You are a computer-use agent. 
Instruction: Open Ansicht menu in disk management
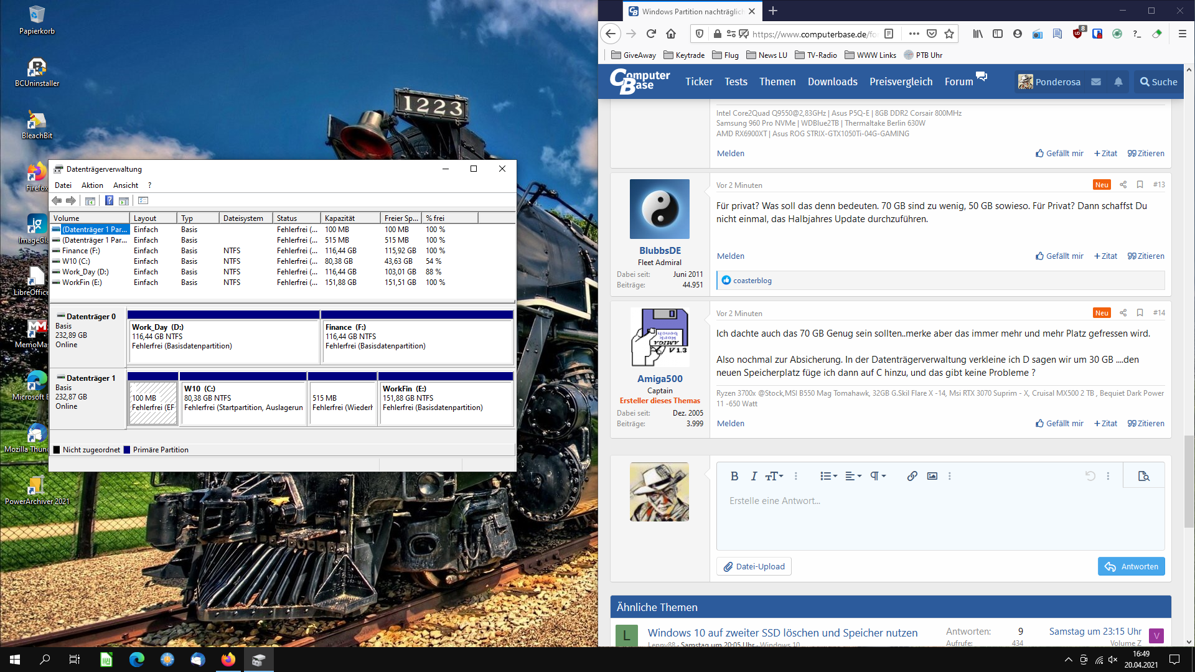point(126,185)
